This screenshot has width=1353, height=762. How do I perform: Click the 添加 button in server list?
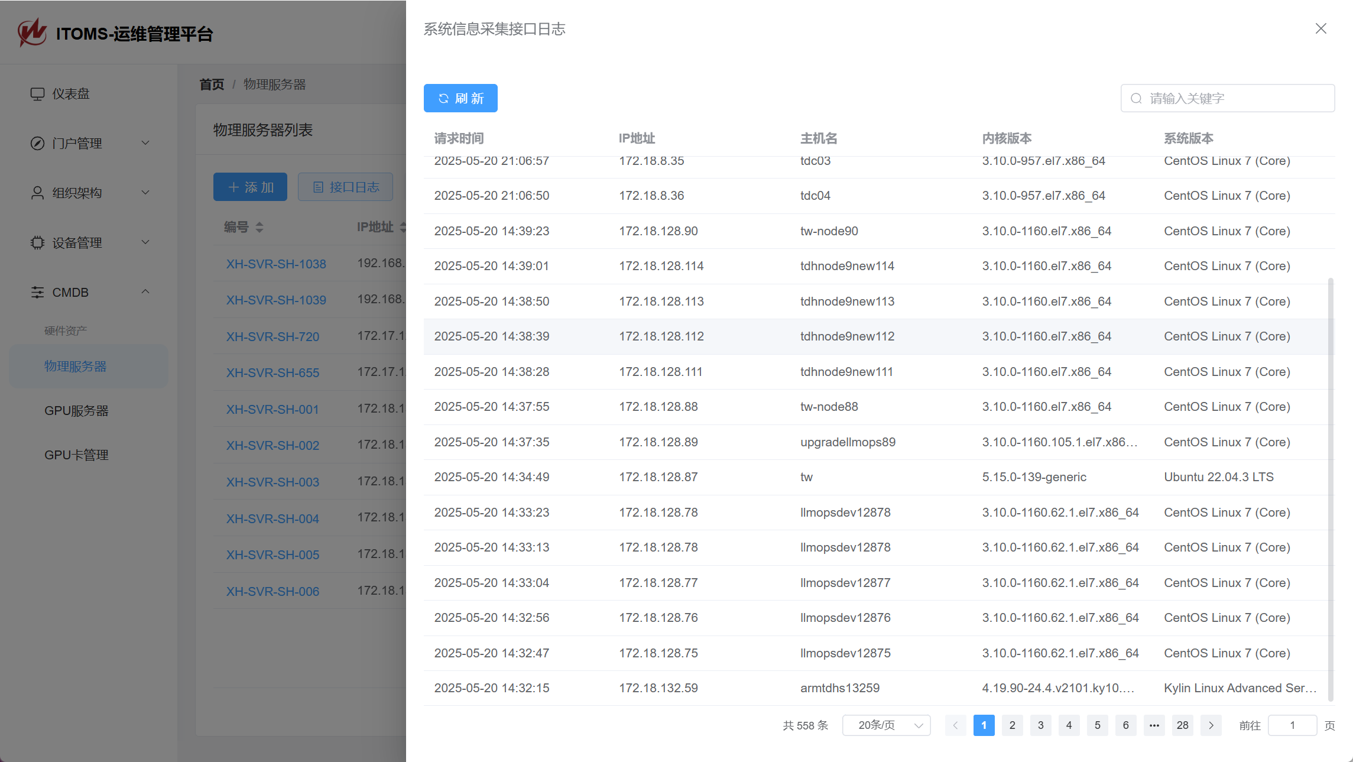point(250,187)
